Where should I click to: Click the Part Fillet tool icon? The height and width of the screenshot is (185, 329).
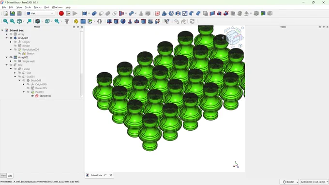[x=192, y=14]
